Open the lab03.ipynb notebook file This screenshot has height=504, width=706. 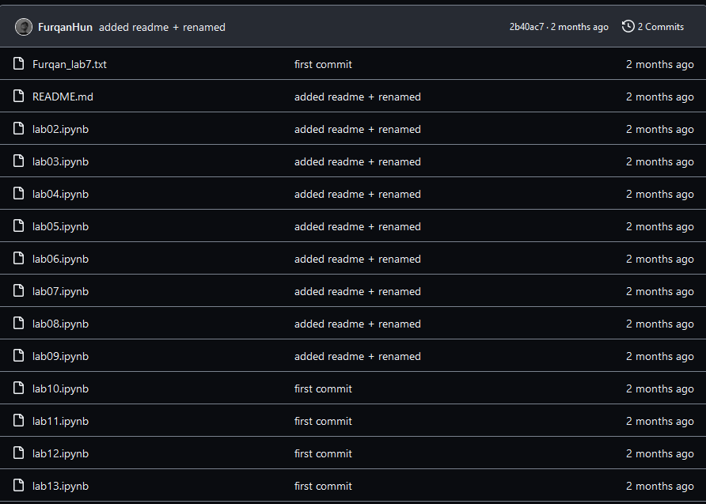(60, 162)
